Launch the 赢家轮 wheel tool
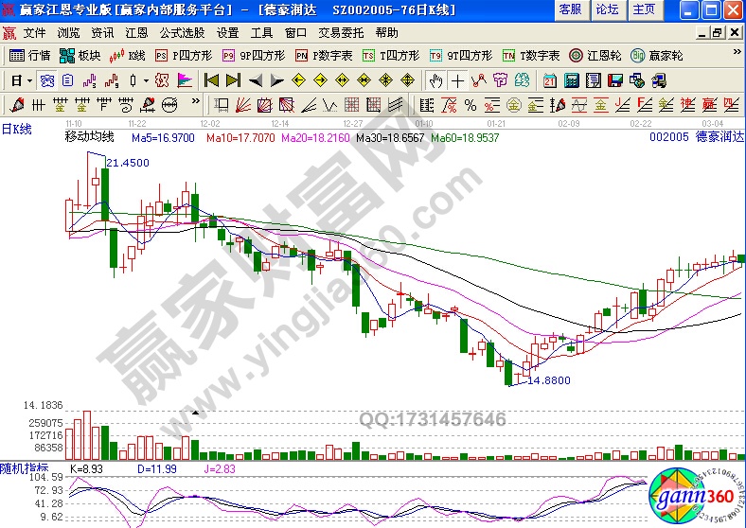This screenshot has width=746, height=528. point(657,56)
